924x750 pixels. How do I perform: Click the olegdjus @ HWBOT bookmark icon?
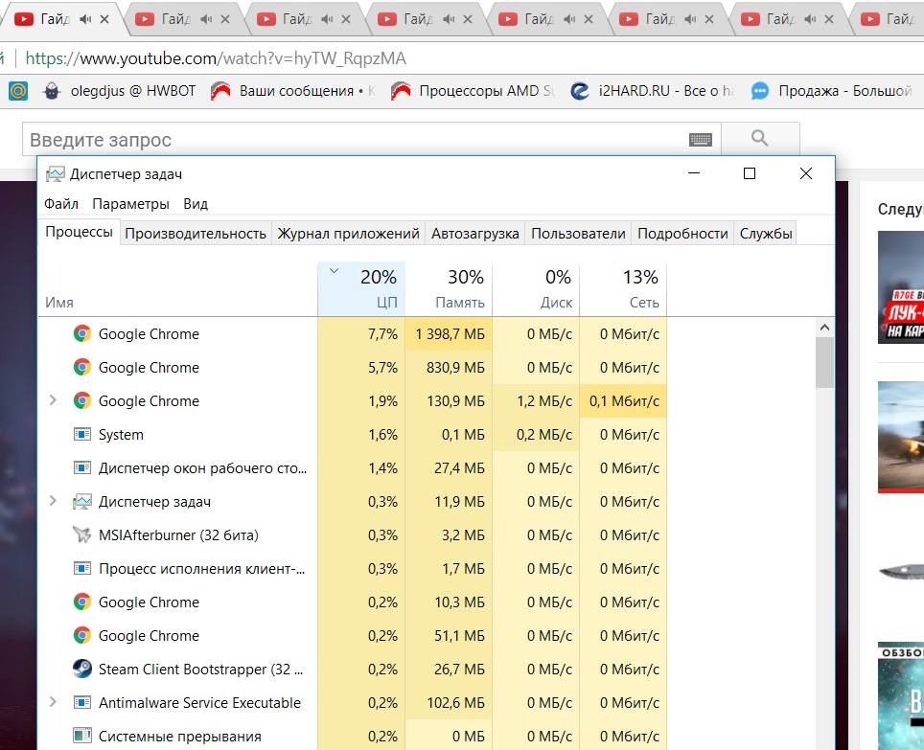(x=53, y=91)
